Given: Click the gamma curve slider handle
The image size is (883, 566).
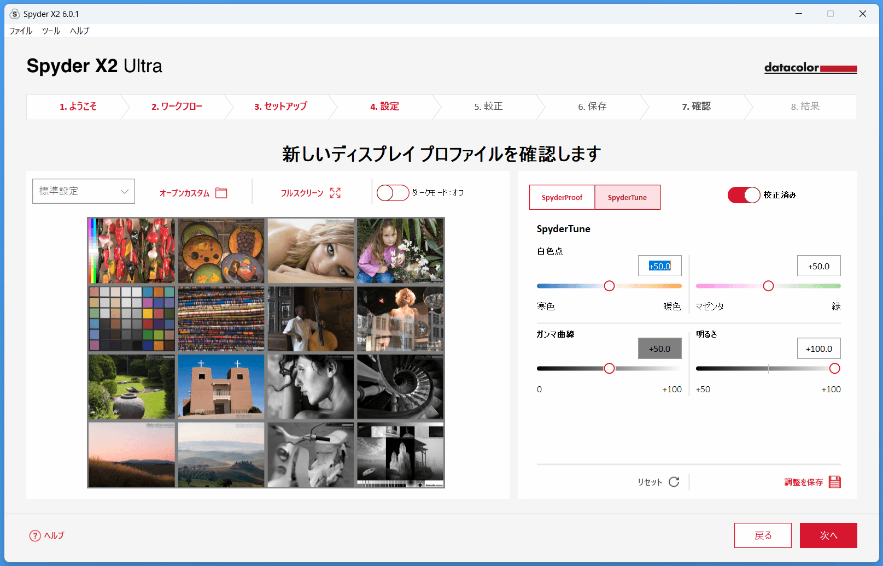Looking at the screenshot, I should coord(609,368).
